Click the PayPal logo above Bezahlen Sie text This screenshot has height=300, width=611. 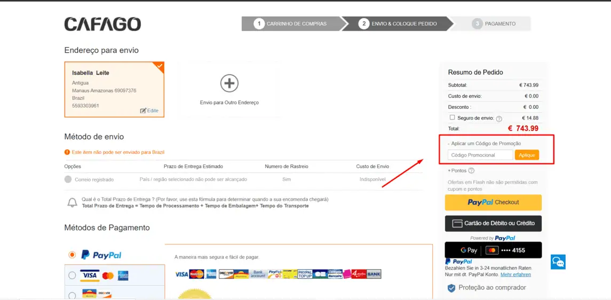click(458, 262)
